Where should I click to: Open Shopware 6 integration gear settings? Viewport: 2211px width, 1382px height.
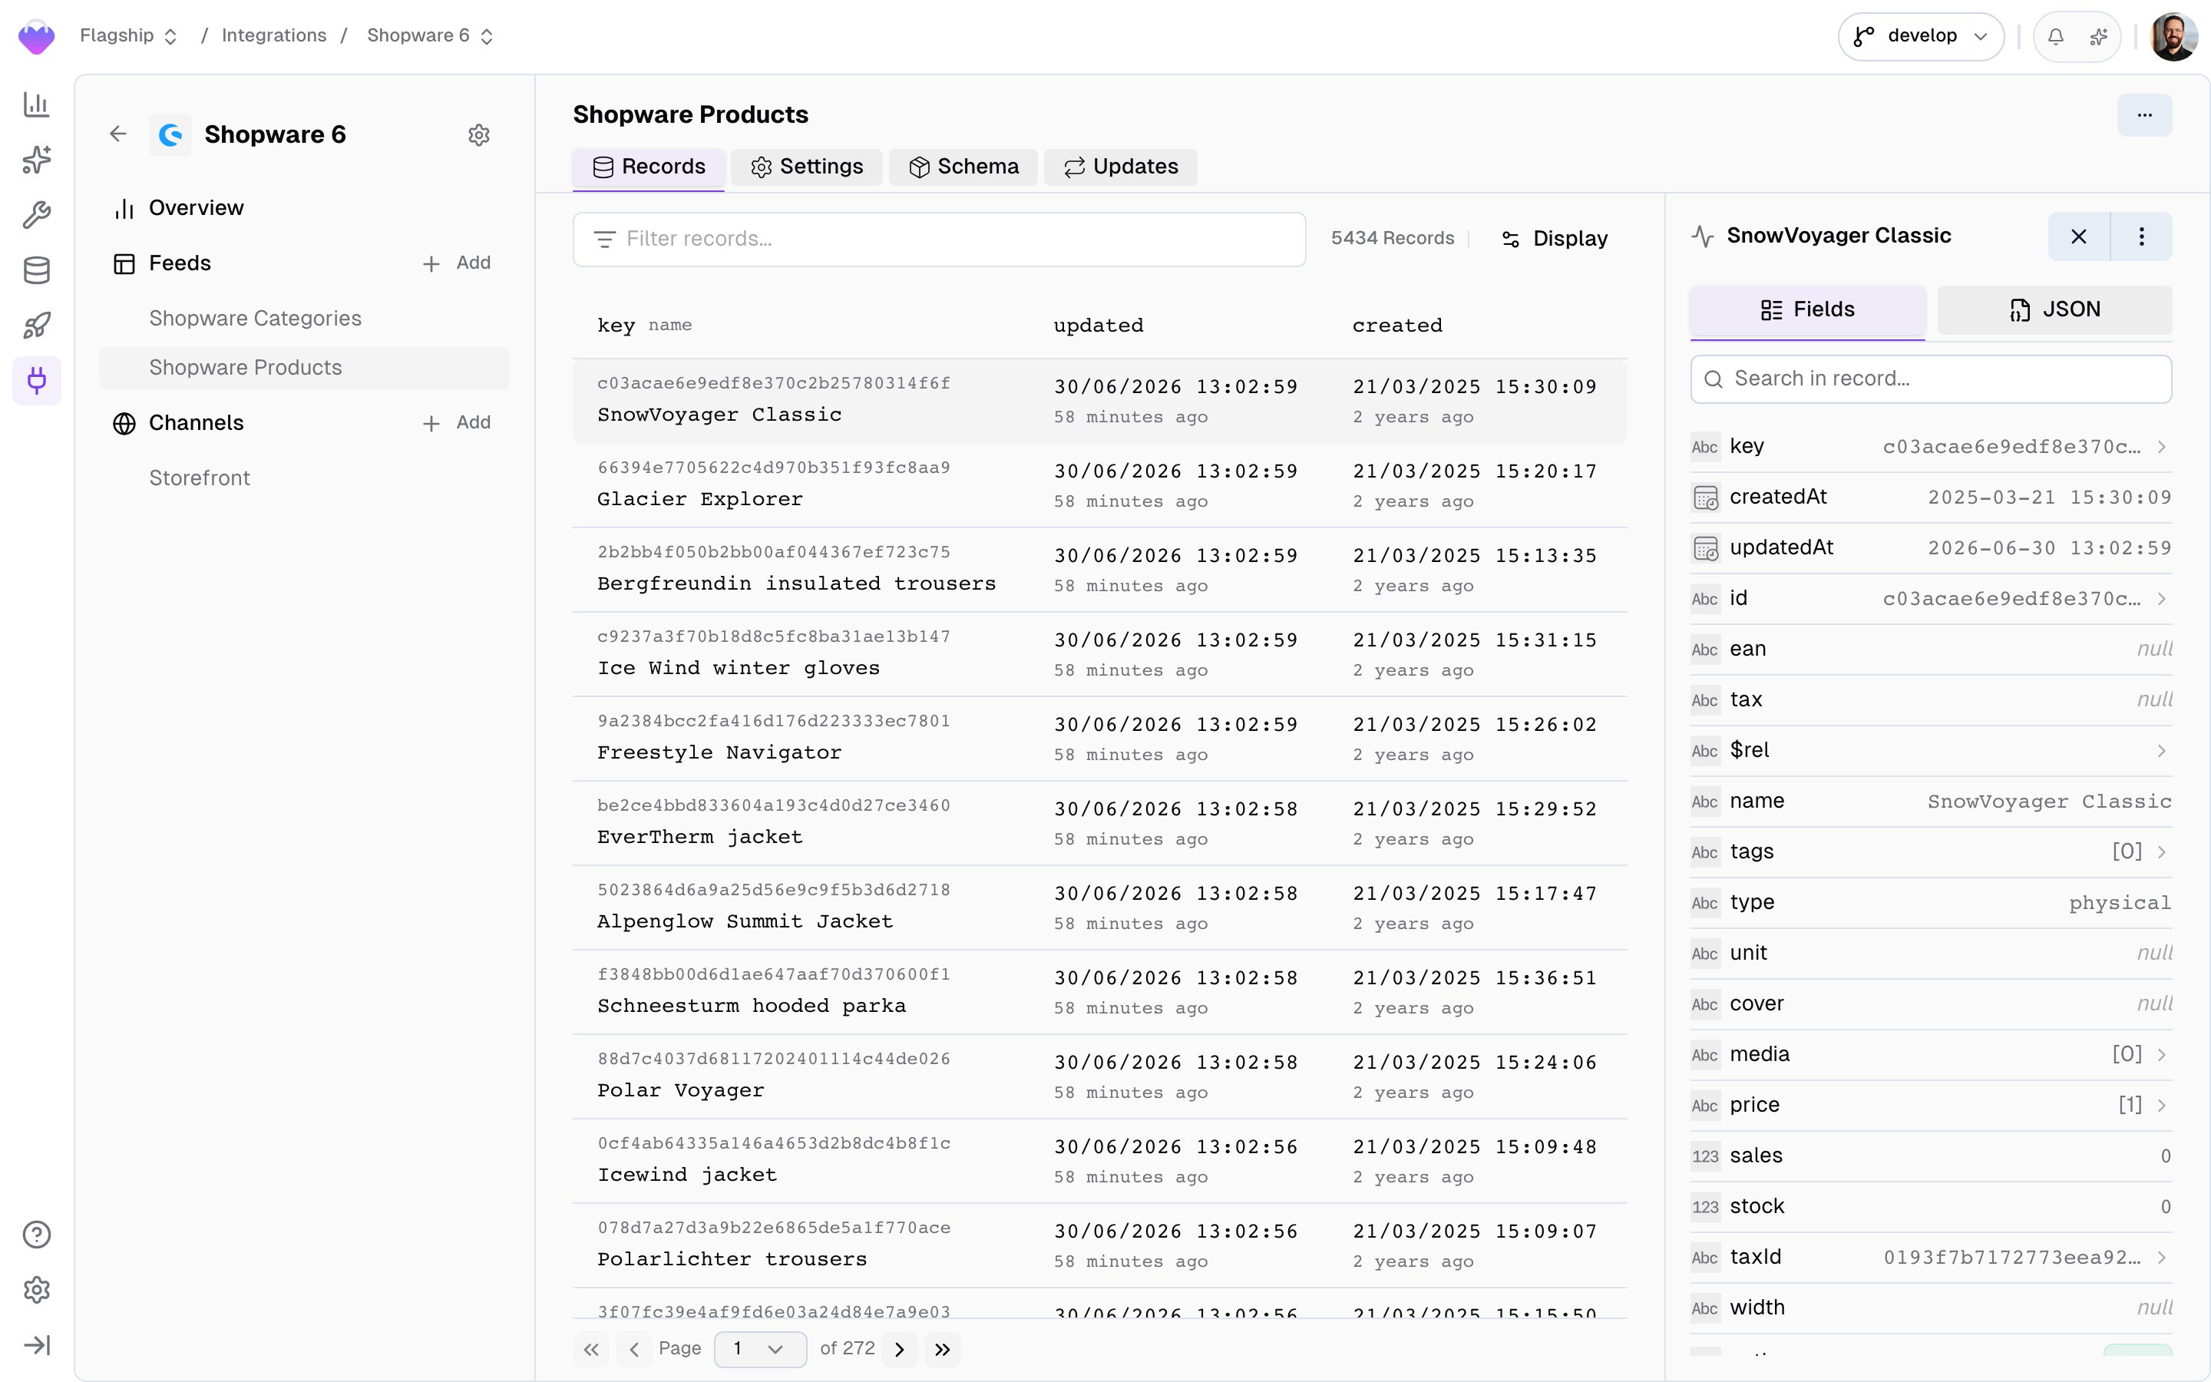coord(479,135)
